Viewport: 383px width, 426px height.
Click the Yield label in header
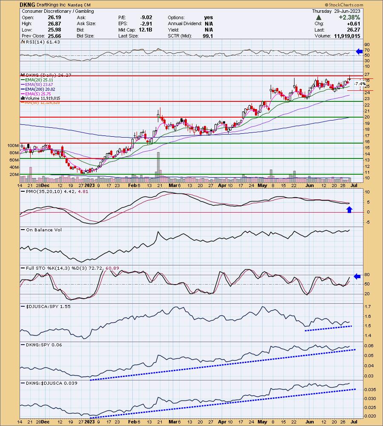tap(173, 30)
